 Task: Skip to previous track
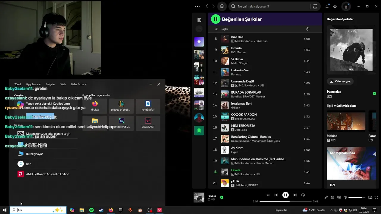pos(276,195)
